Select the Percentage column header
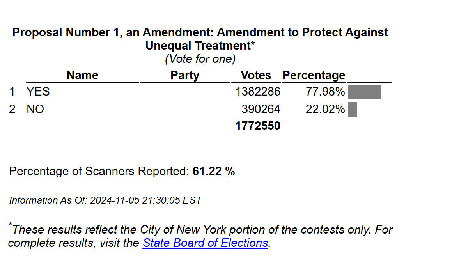This screenshot has height=264, width=475. tap(314, 75)
